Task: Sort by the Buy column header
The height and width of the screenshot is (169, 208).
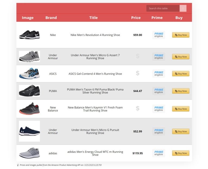Action: (179, 18)
